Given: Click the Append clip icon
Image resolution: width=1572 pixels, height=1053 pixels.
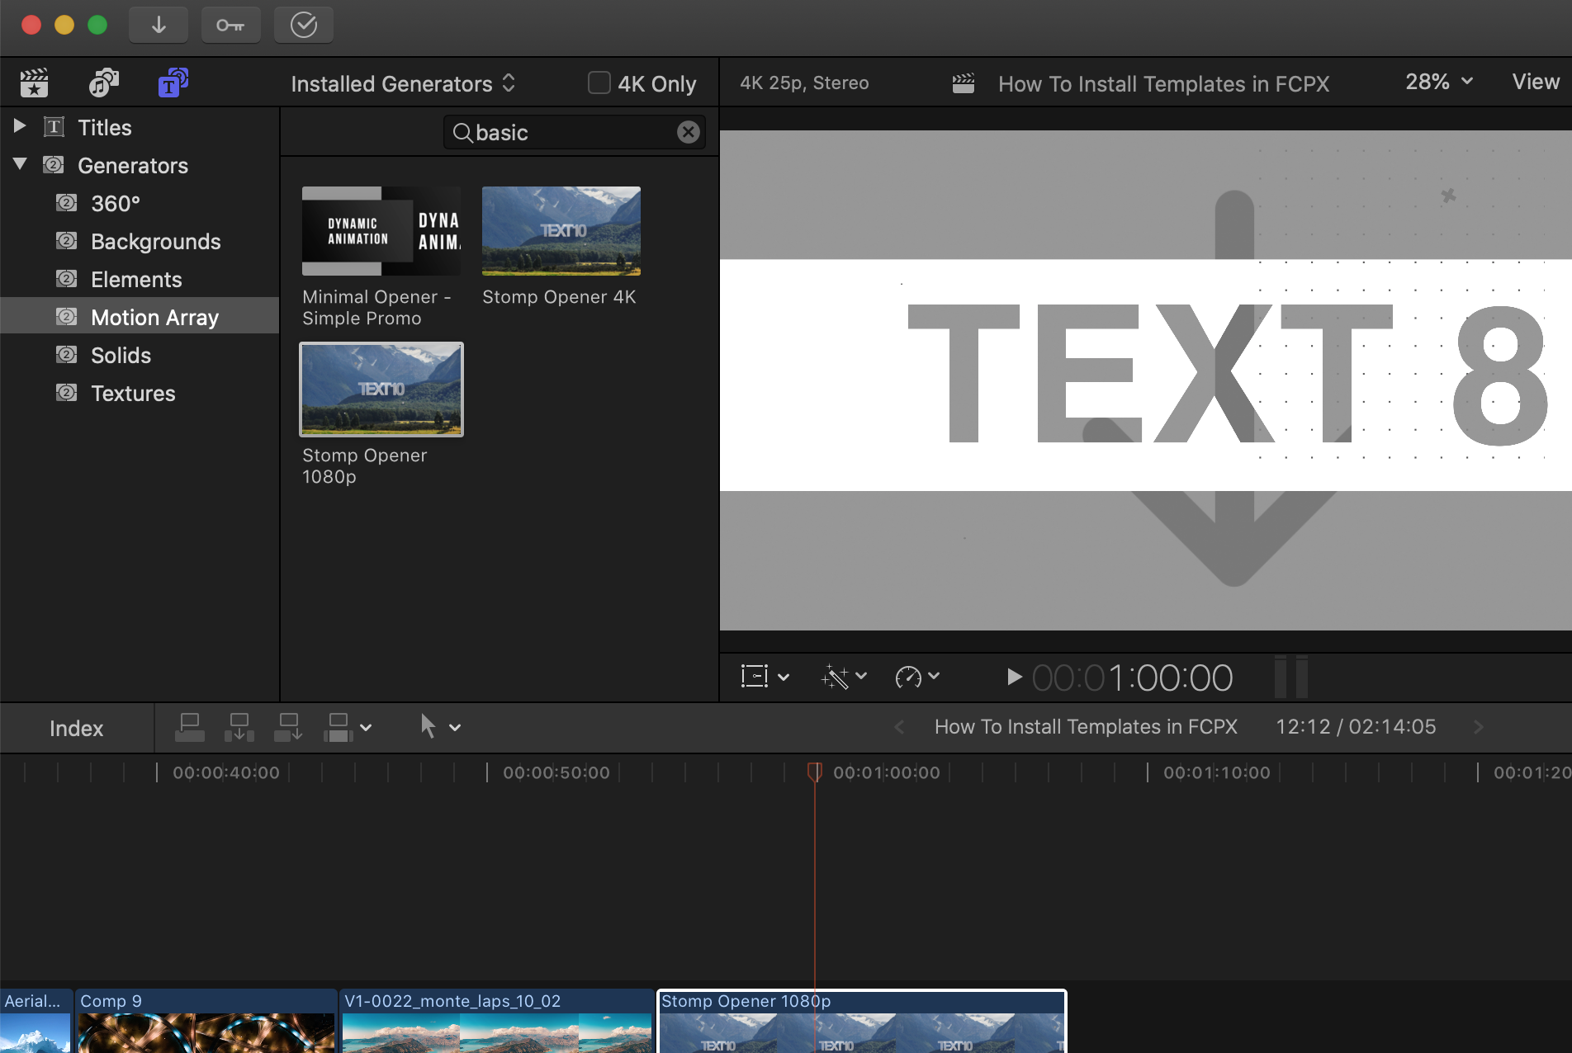Looking at the screenshot, I should (287, 727).
